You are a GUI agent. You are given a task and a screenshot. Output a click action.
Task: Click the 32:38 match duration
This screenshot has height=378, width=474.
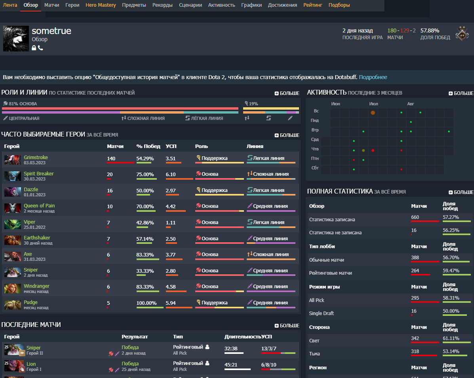(x=231, y=349)
